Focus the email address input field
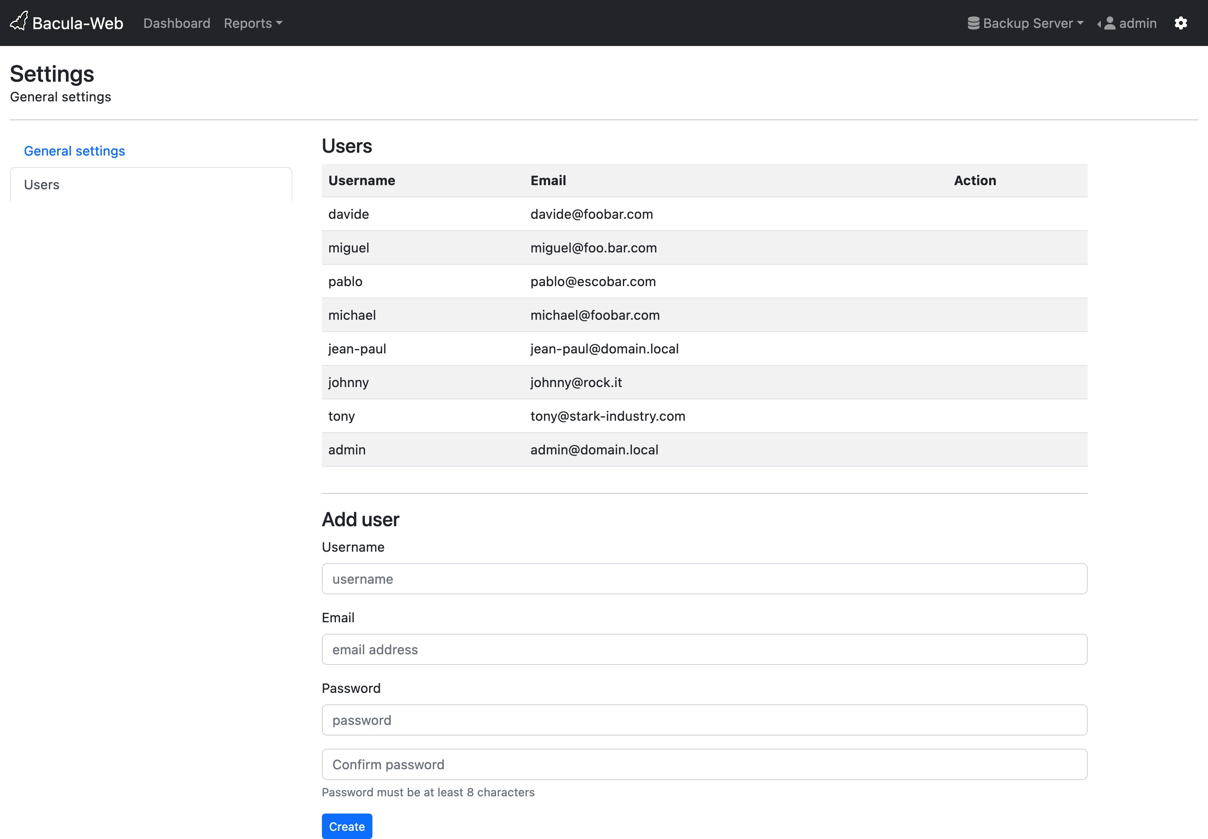 pyautogui.click(x=704, y=649)
